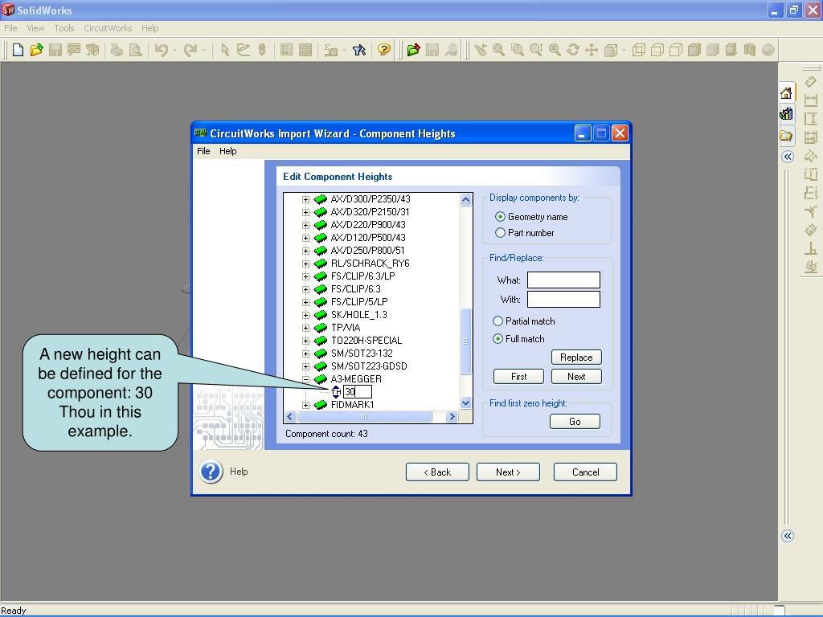823x617 pixels.
Task: Open a file with the yellow folder icon
Action: point(36,50)
